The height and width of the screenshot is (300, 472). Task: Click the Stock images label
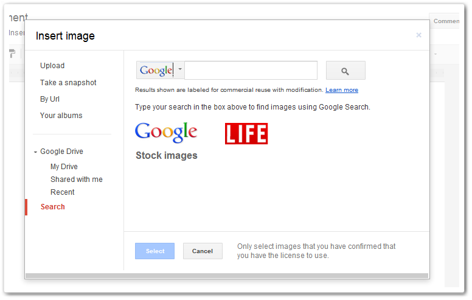(167, 155)
